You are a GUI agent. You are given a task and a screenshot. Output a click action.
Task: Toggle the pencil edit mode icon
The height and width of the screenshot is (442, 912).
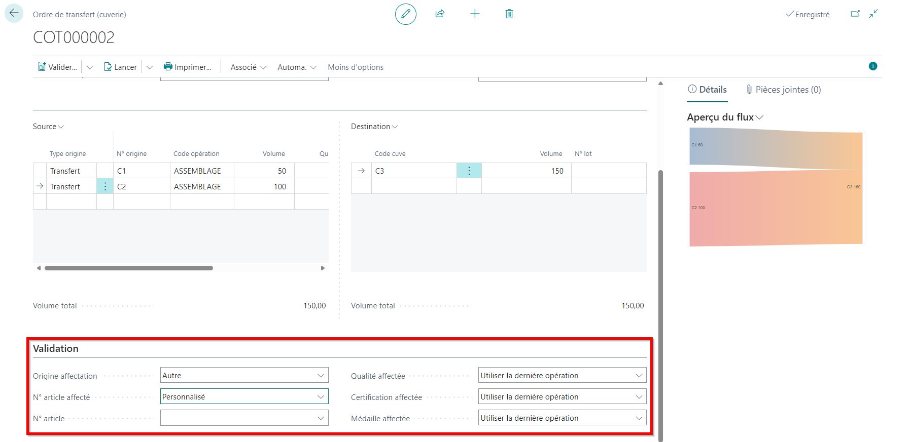[x=406, y=14]
